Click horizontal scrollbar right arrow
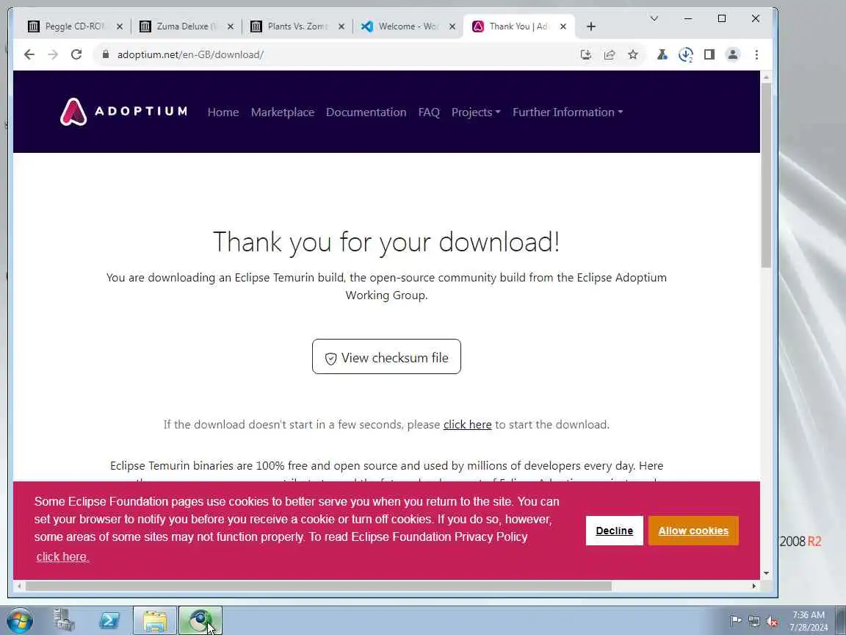846x635 pixels. pos(754,586)
